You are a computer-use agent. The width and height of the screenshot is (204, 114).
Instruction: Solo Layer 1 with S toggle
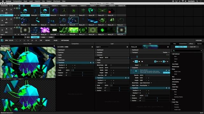(11, 29)
